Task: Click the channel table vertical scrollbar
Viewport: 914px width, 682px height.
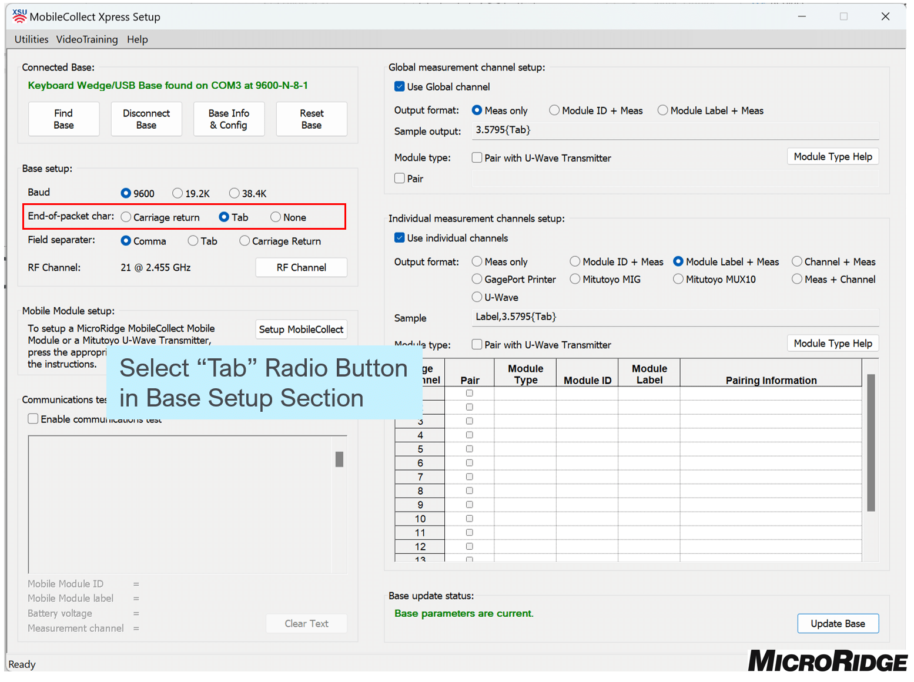Action: [871, 443]
